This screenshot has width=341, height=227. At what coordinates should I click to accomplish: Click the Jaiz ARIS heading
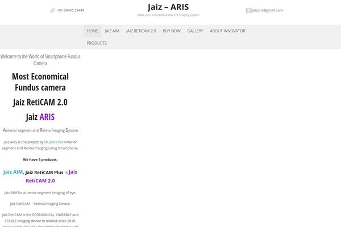[40, 117]
